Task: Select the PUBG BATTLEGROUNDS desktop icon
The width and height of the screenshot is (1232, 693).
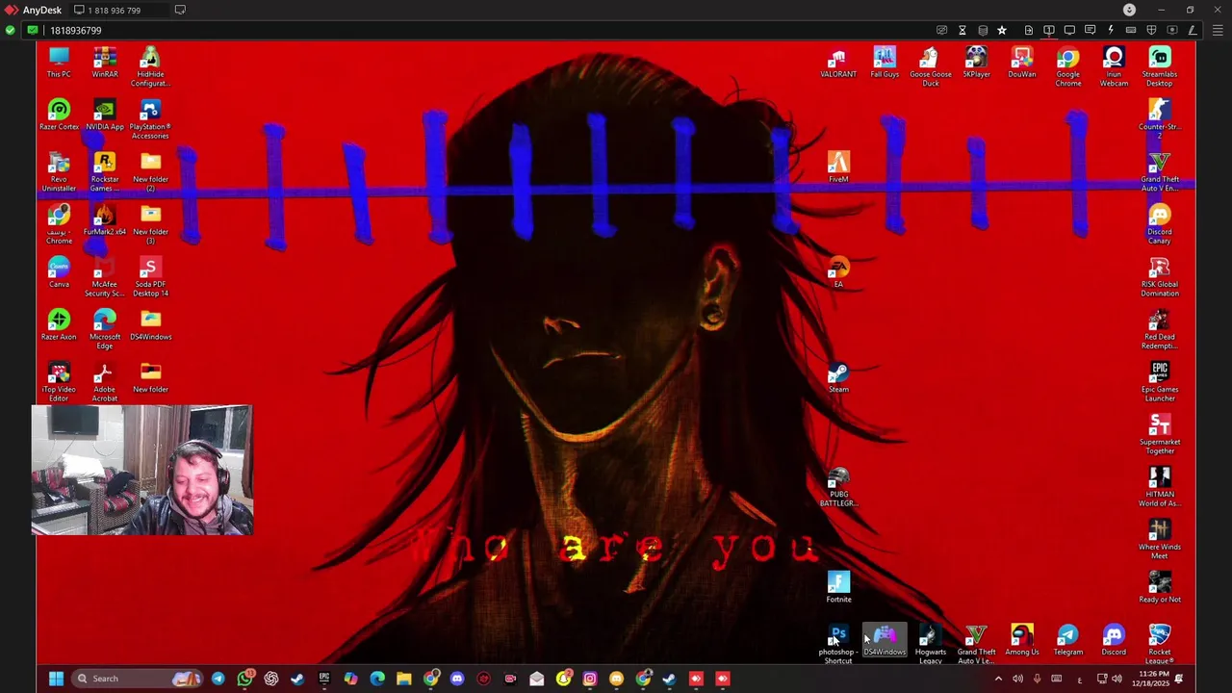Action: point(838,488)
